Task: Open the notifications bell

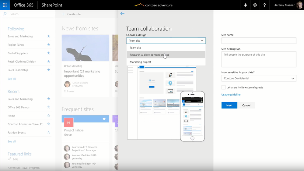Action: click(x=246, y=5)
